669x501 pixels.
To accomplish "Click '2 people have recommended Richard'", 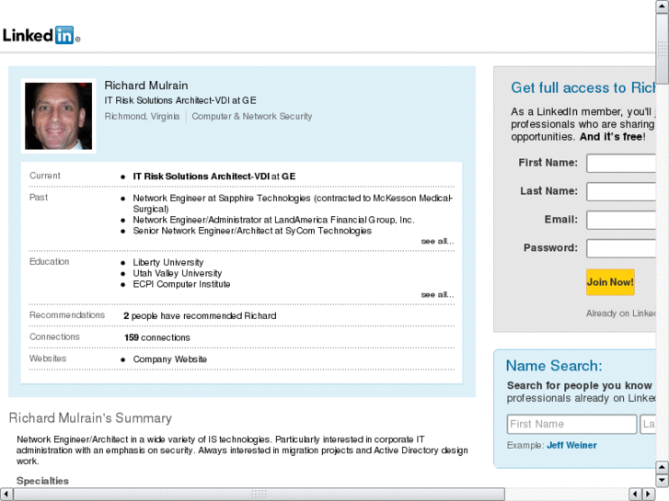I will pos(200,316).
